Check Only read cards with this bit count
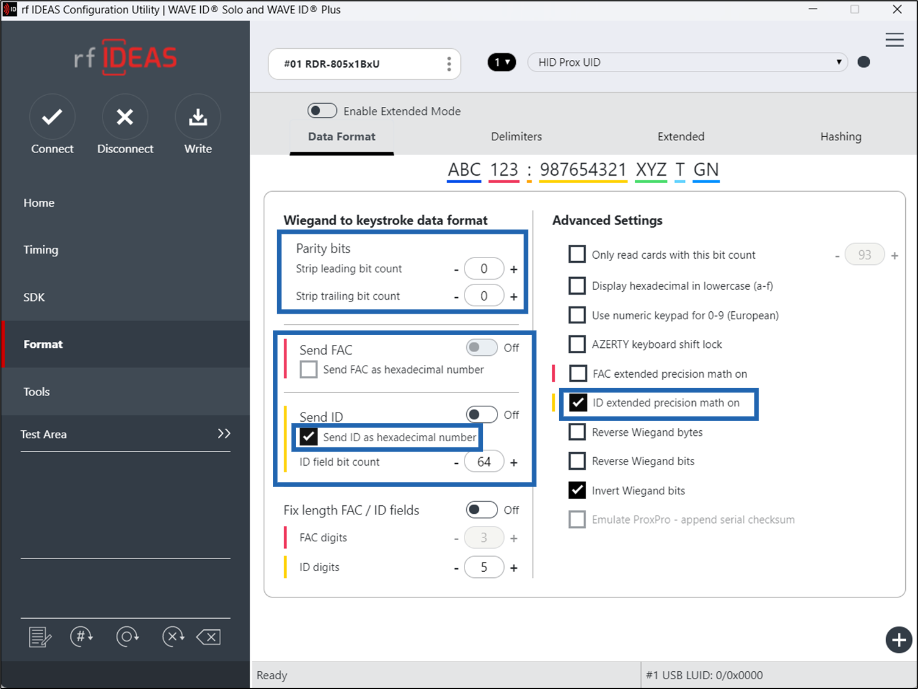The height and width of the screenshot is (689, 918). coord(577,254)
